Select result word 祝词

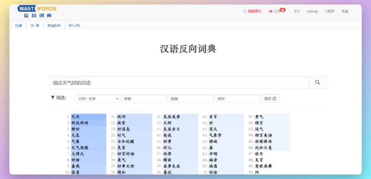[122, 117]
